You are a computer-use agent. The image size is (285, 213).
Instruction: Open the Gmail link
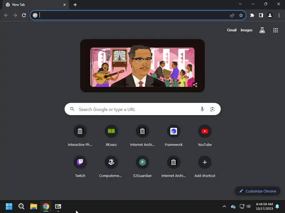(x=232, y=30)
